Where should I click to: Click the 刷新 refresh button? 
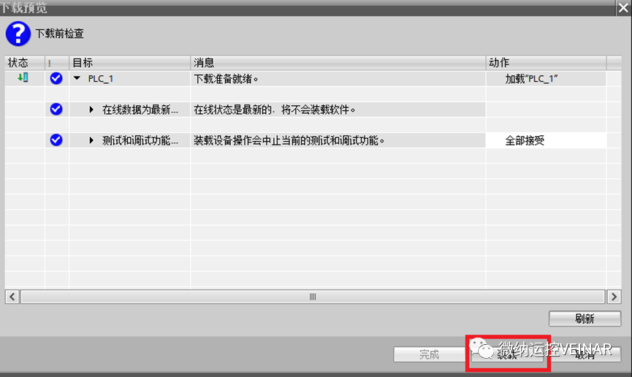[x=585, y=319]
